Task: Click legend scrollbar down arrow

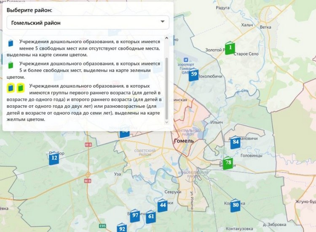Action: (x=166, y=122)
